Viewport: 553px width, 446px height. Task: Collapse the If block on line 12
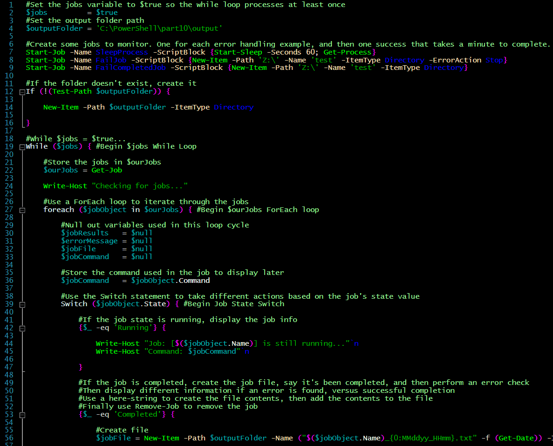(x=21, y=91)
